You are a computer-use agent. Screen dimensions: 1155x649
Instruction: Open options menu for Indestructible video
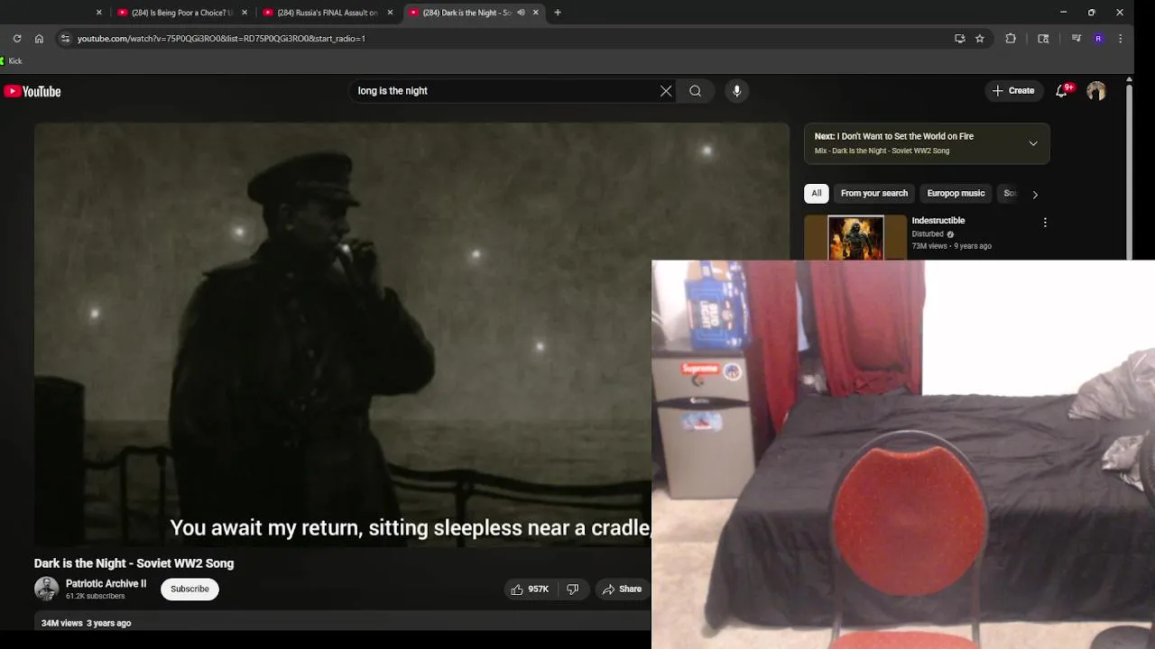point(1045,222)
